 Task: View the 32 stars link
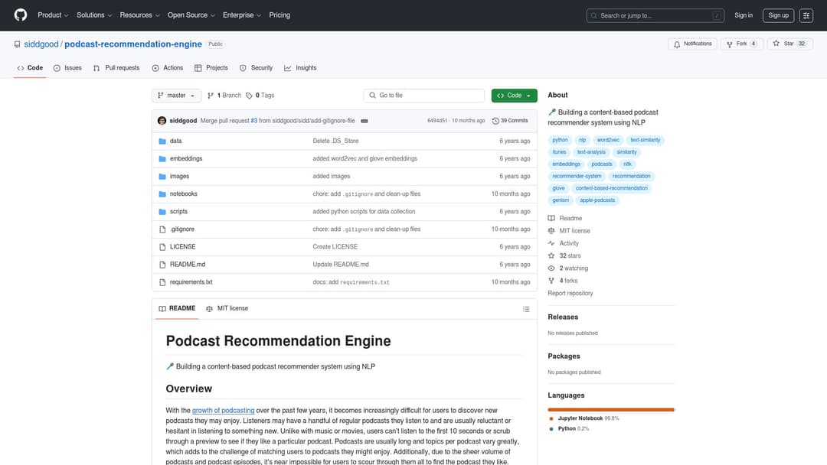coord(564,256)
